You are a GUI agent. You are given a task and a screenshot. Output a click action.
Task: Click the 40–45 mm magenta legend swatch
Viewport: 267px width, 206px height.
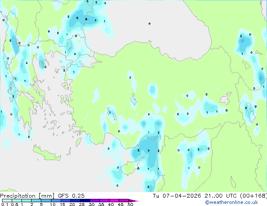[114, 201]
